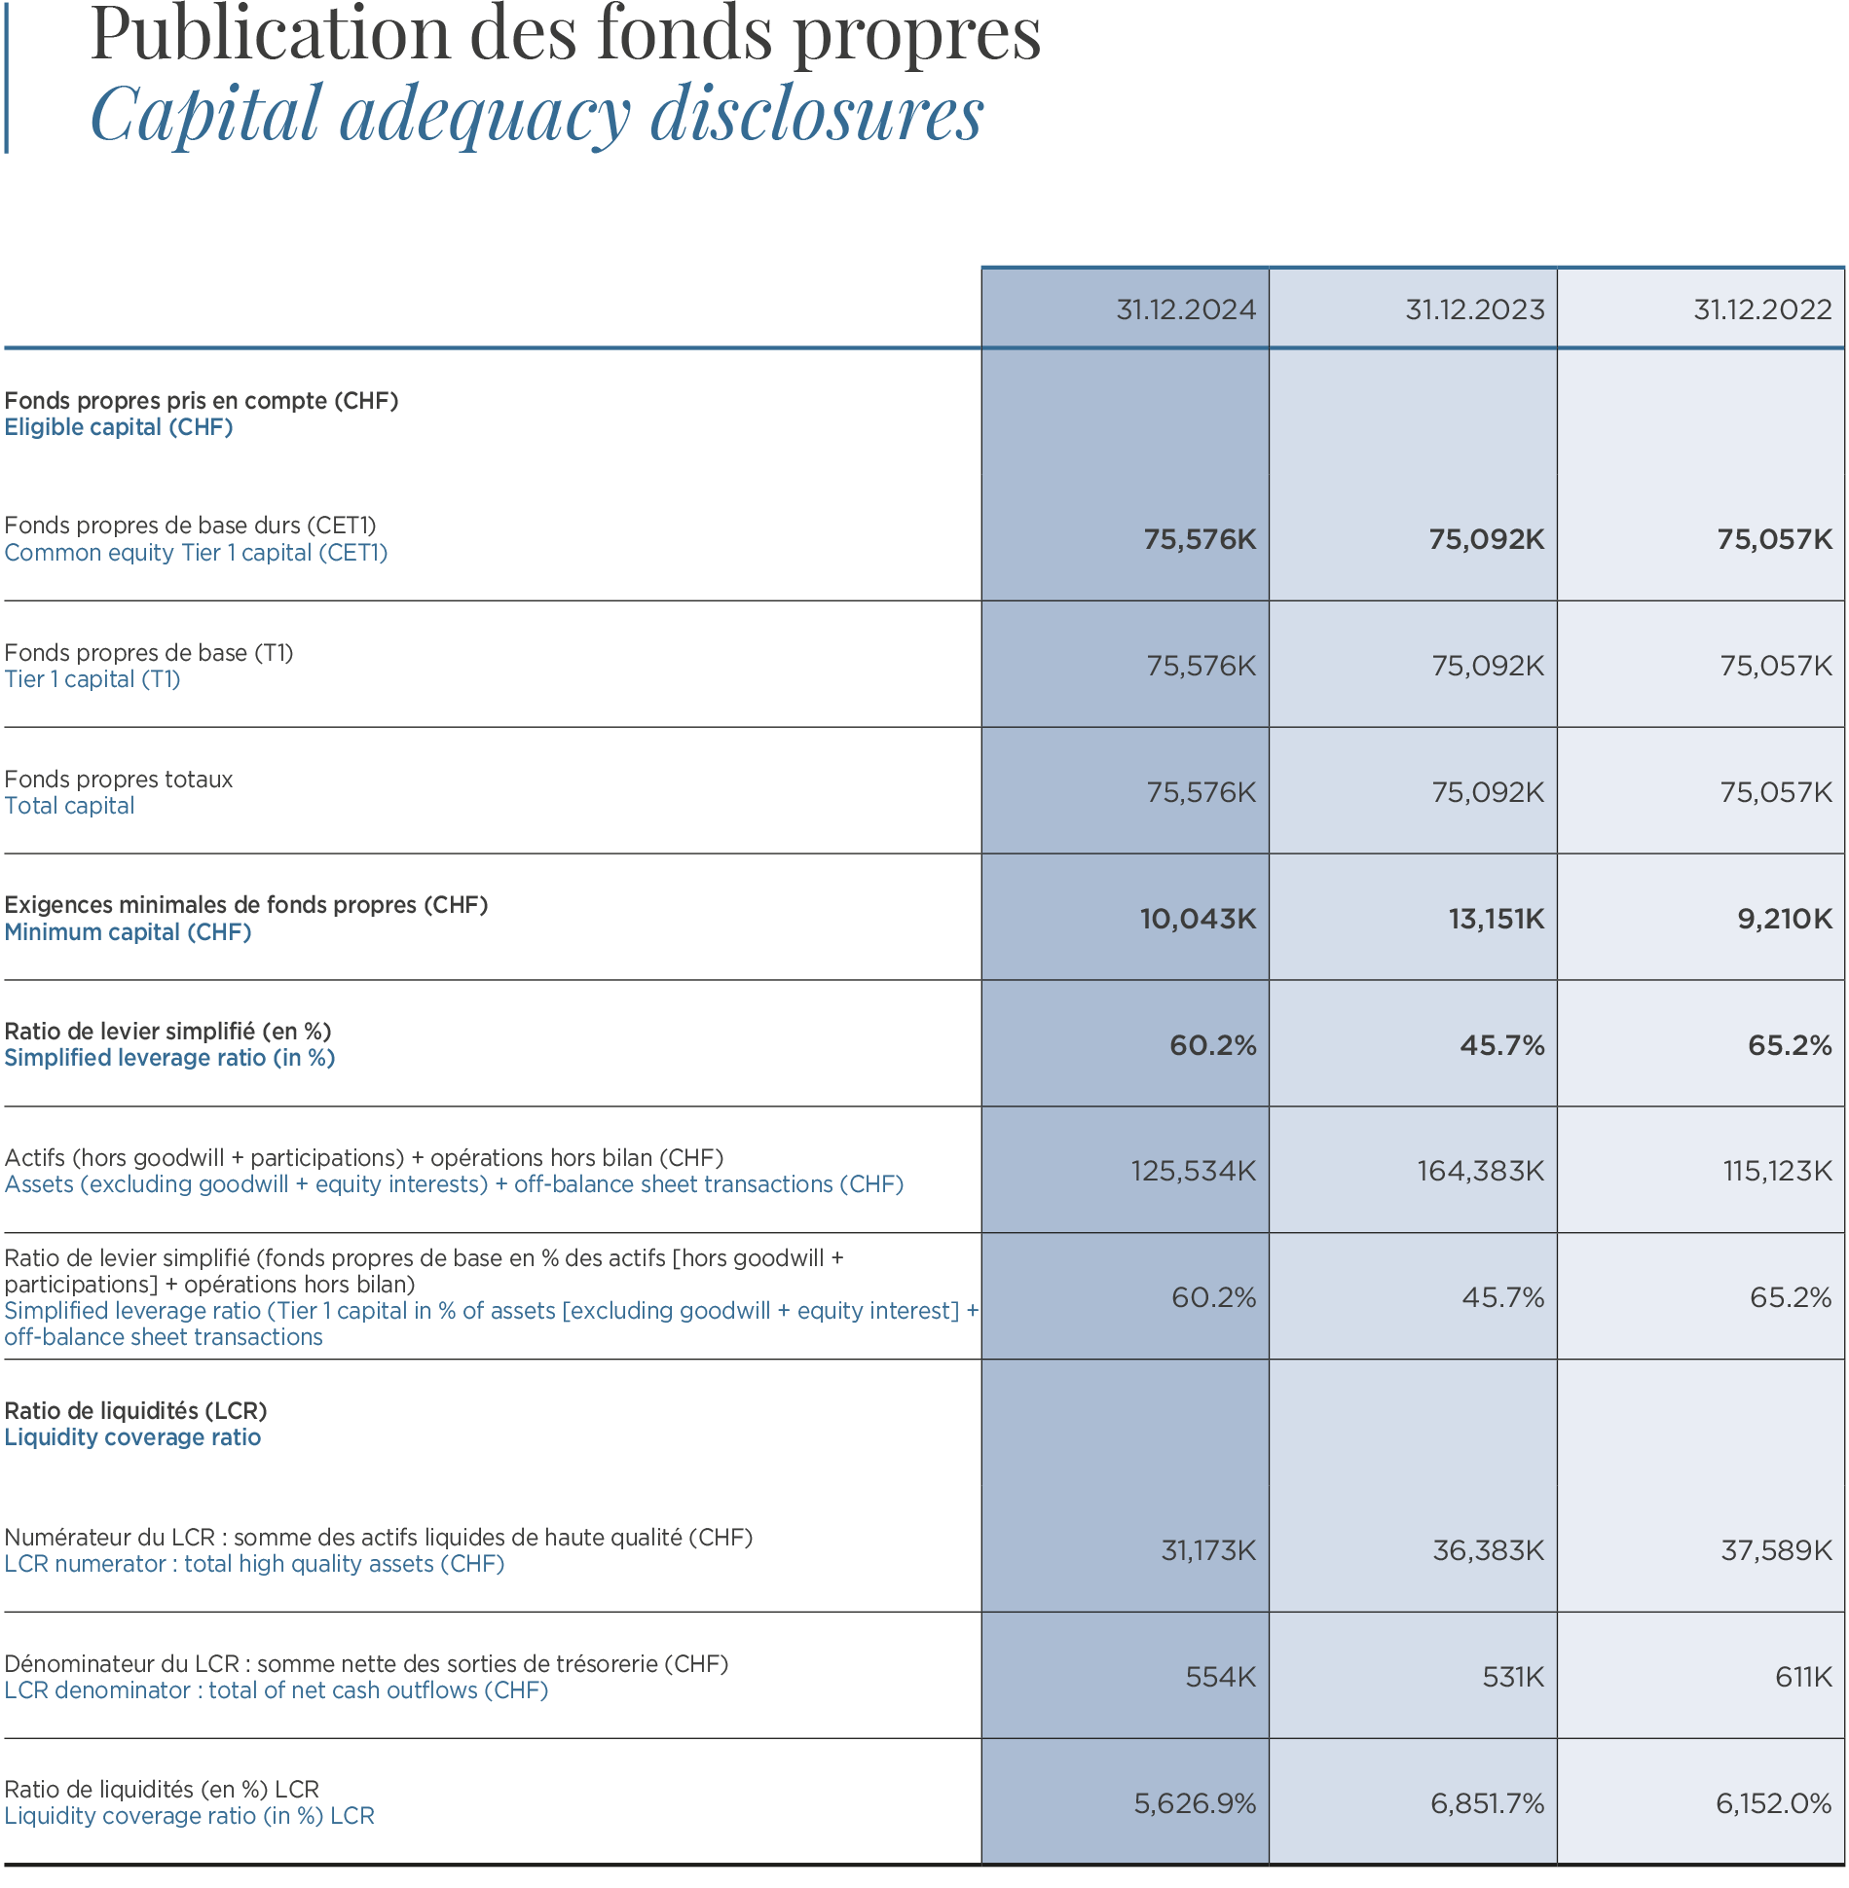Select the 31.12.2022 column header
Viewport: 1849px width, 1888px height.
click(x=1762, y=309)
